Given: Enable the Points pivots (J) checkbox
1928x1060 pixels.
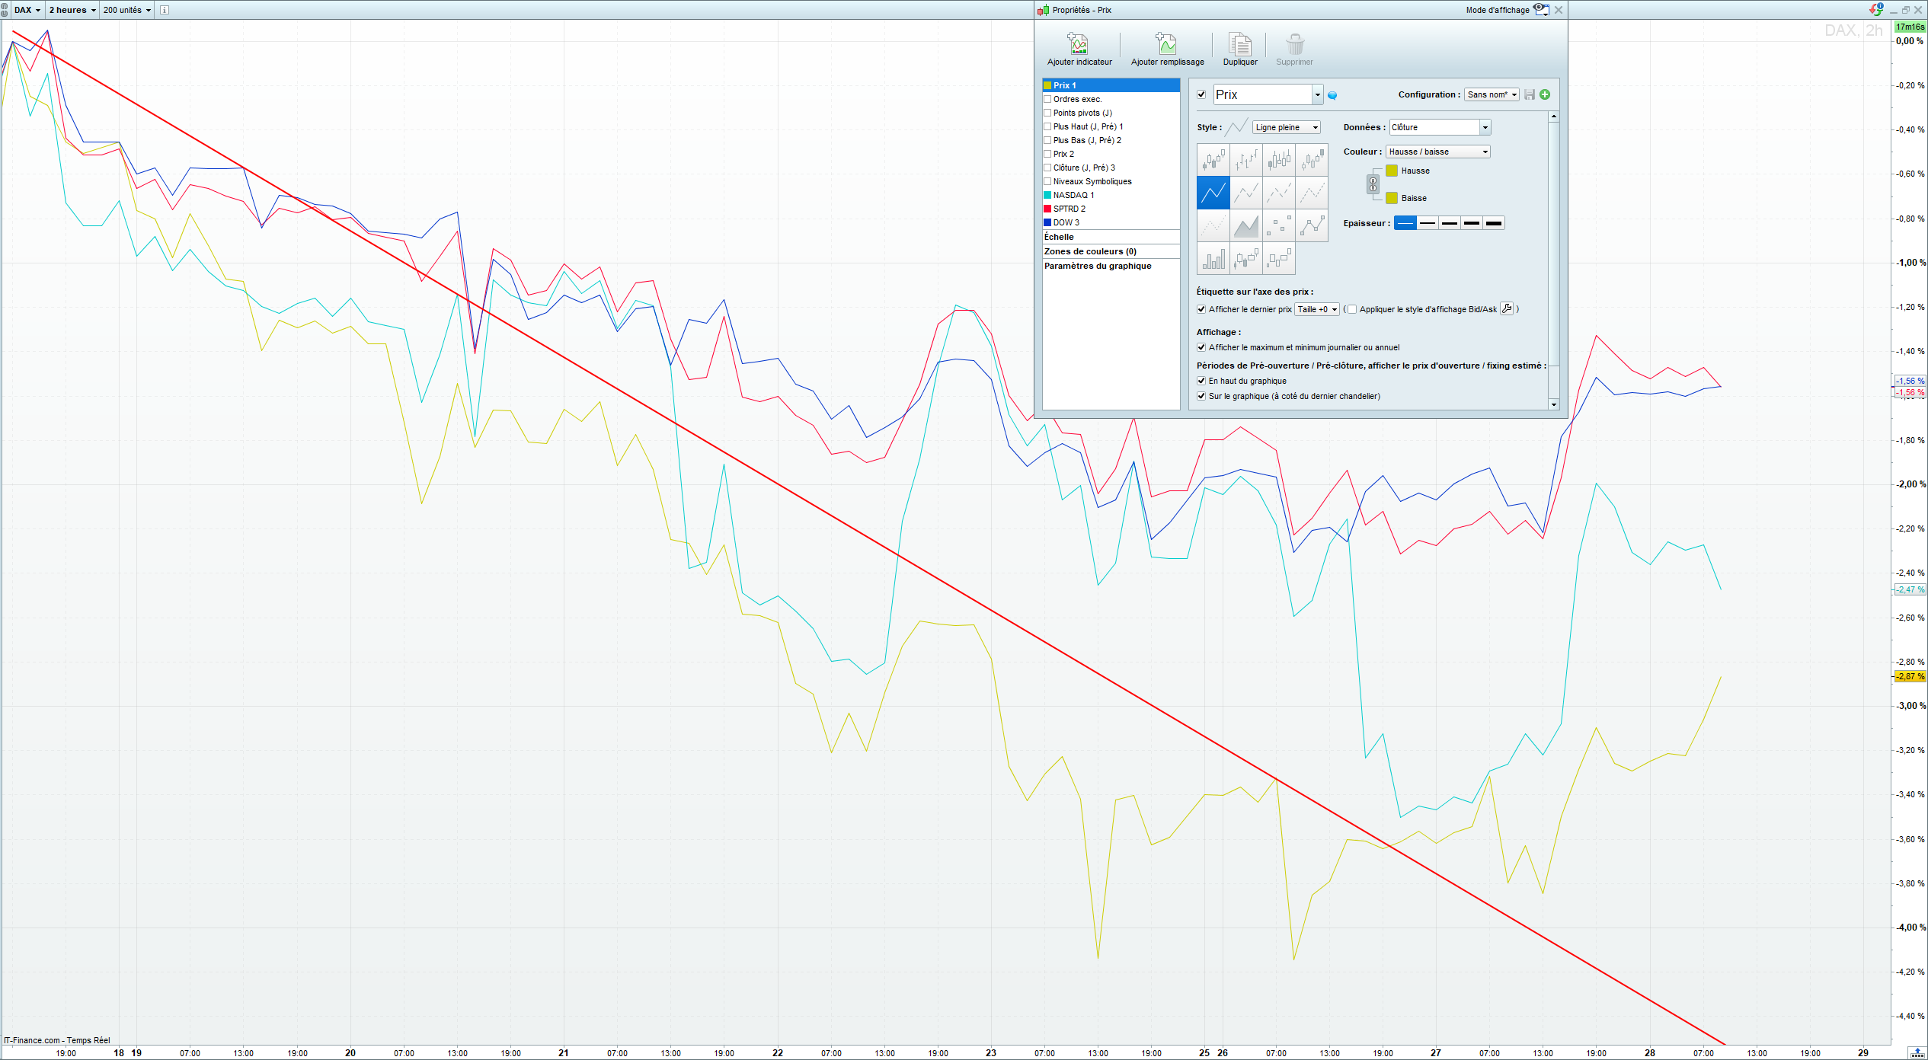Looking at the screenshot, I should pyautogui.click(x=1047, y=113).
